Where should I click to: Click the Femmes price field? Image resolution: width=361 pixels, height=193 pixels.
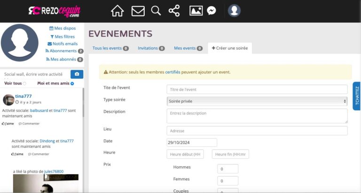228,181
